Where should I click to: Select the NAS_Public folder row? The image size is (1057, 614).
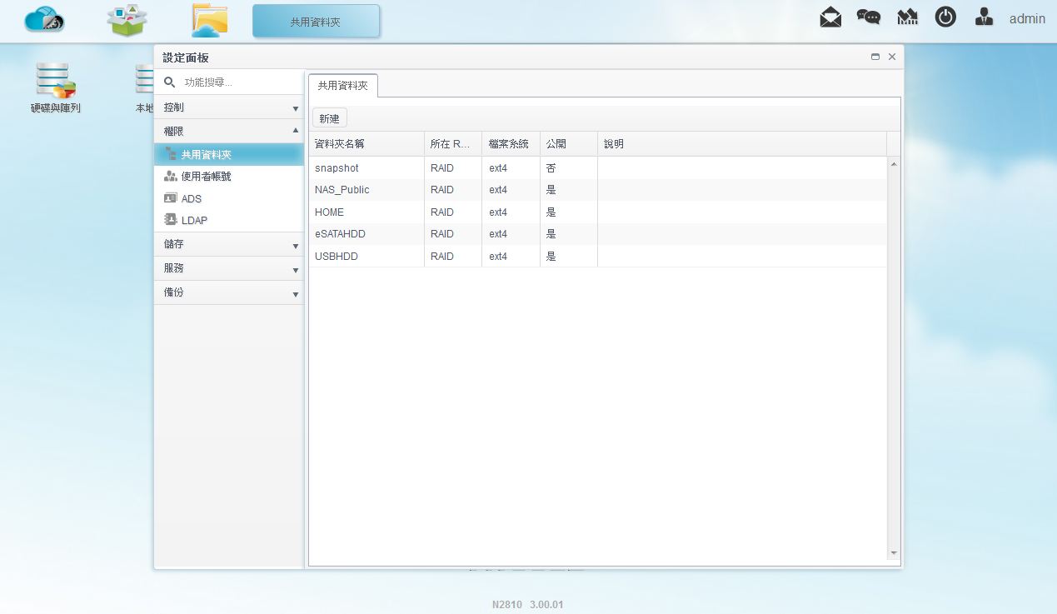pyautogui.click(x=597, y=190)
